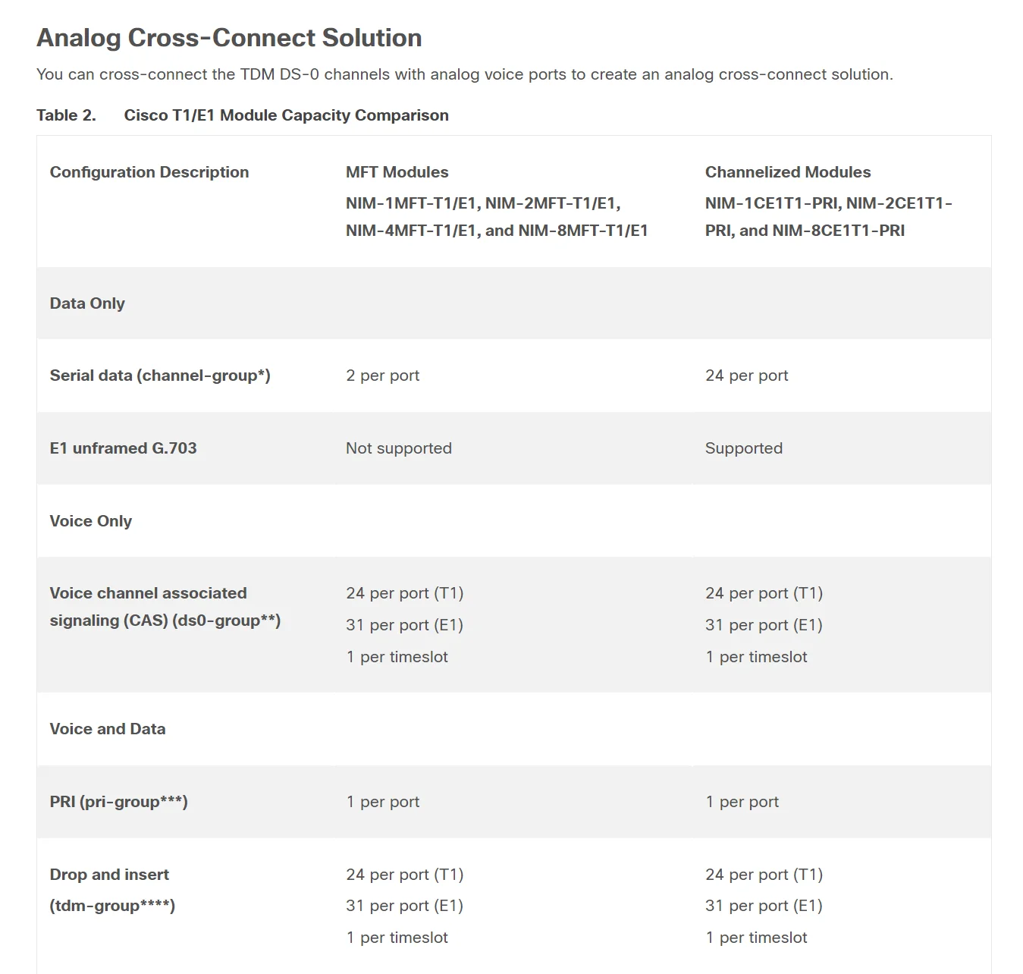Click the 'Supported' cell
The height and width of the screenshot is (974, 1023).
pyautogui.click(x=744, y=448)
